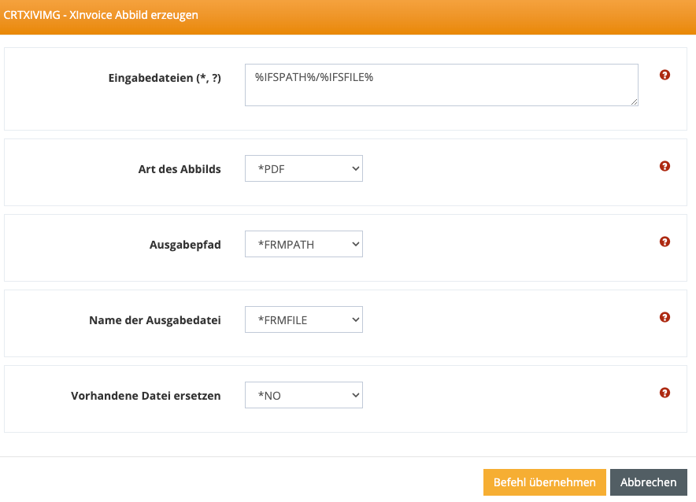The height and width of the screenshot is (502, 696).
Task: Grab the Eingabedateien textarea resize handle
Action: (634, 102)
